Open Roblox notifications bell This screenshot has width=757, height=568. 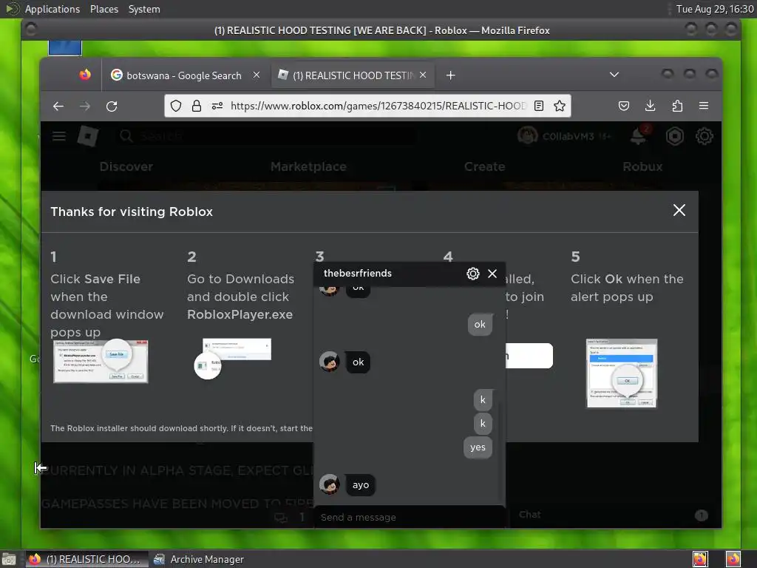(x=639, y=136)
